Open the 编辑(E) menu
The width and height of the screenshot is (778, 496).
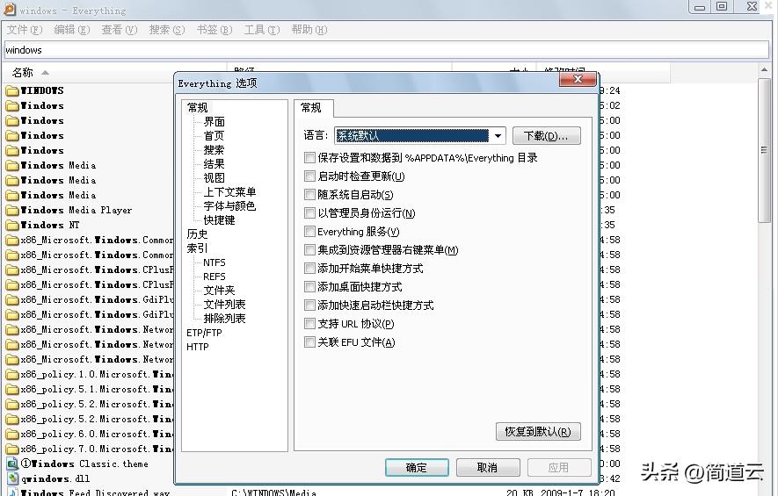click(x=71, y=30)
